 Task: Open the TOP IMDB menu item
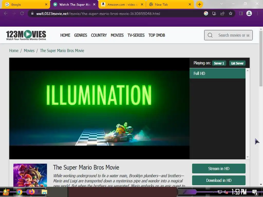(x=157, y=35)
